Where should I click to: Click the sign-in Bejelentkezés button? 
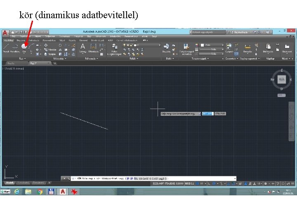(x=240, y=32)
